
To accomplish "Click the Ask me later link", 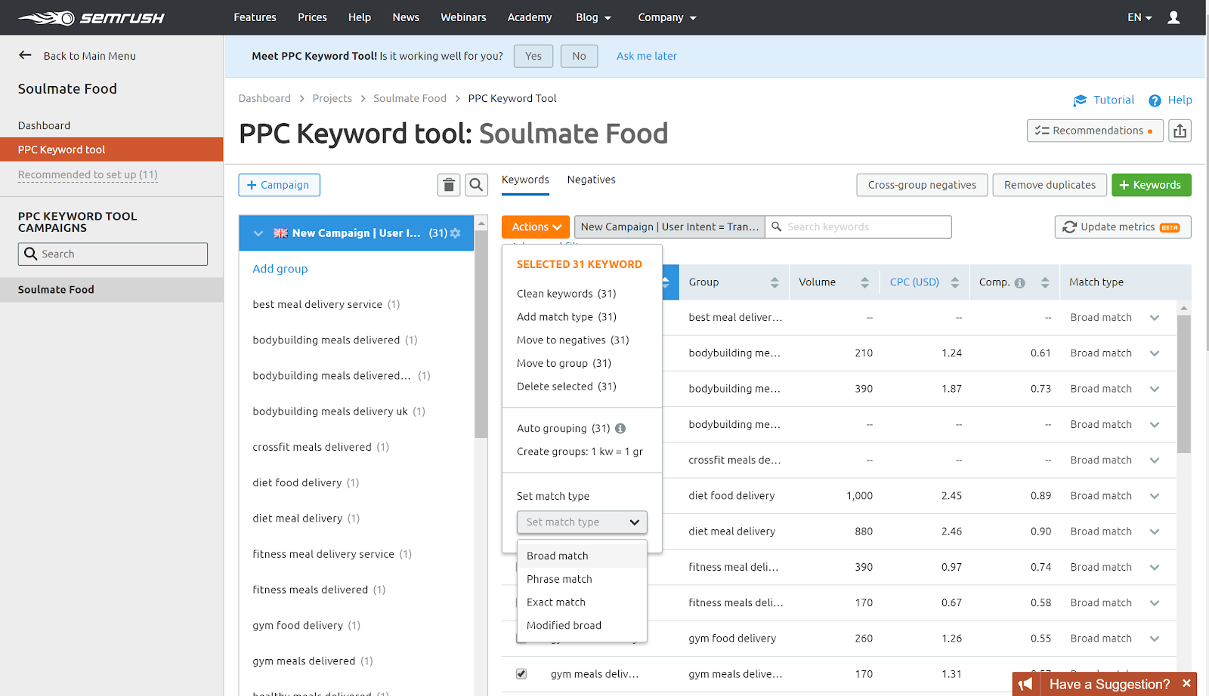I will pos(647,56).
